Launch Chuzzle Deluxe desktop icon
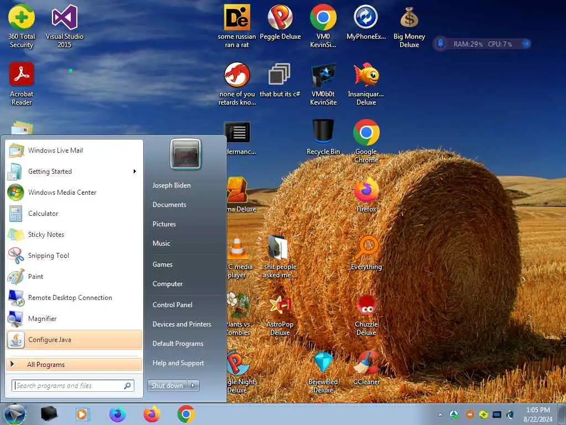 point(366,314)
